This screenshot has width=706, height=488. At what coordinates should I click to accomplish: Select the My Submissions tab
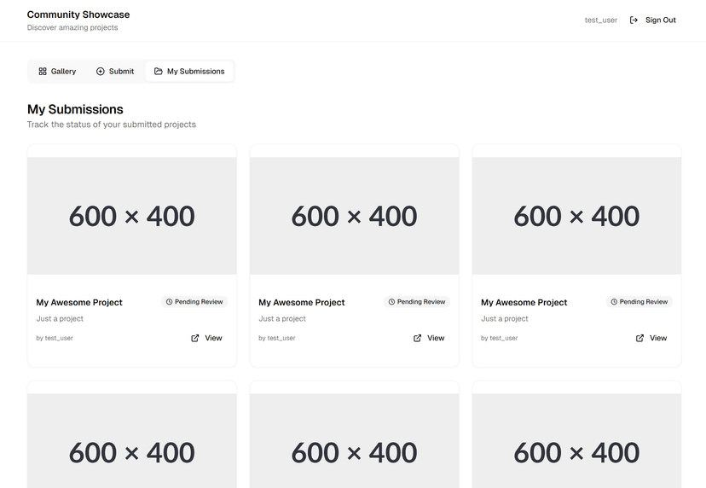(189, 72)
